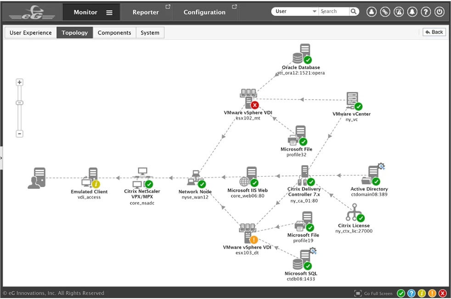
Task: Select the VMware vSphere VDI esx102_mt node
Action: (249, 99)
